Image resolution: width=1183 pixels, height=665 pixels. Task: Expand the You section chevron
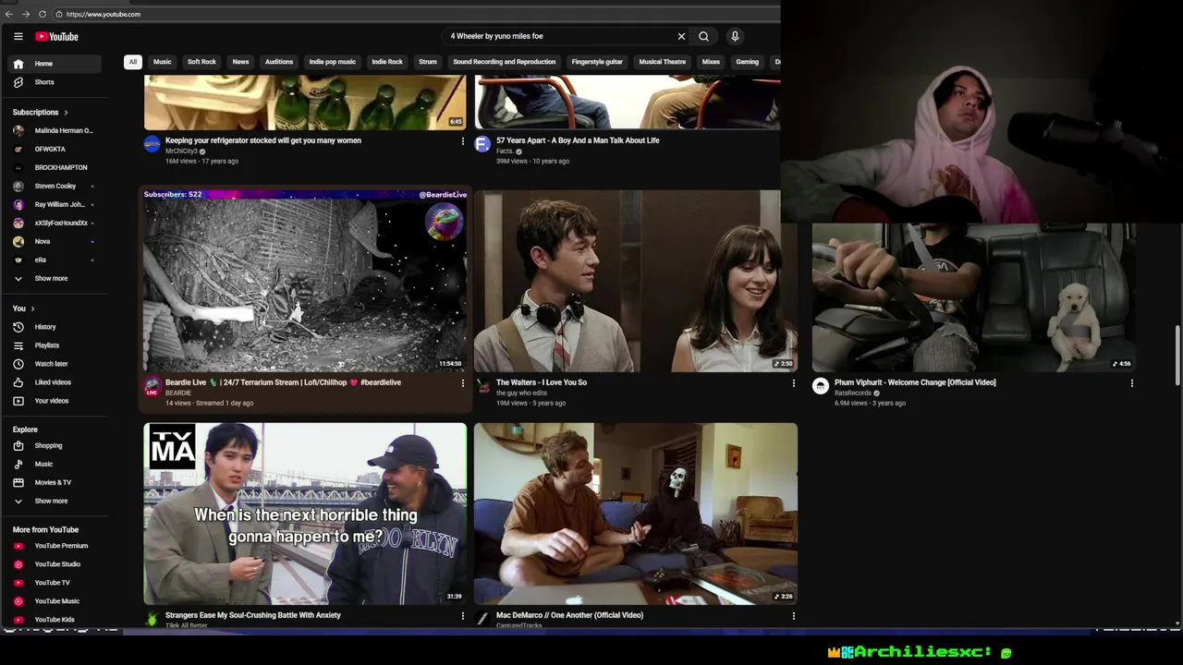[32, 308]
